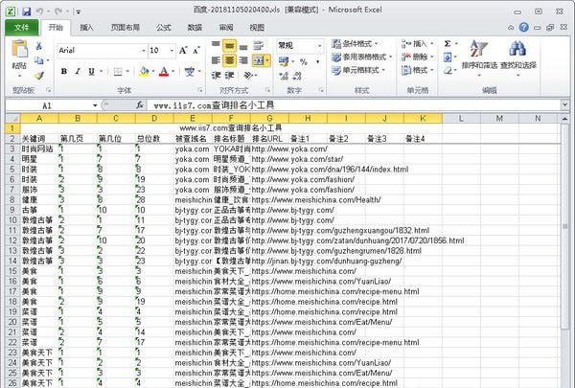Click the Fill down icon
Viewport: 575px width, 388px height.
[x=448, y=57]
